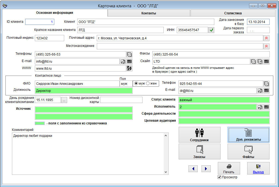Viewport: 279px width, 187px height.
Task: Go to next client with right arrow
Action: coord(206,169)
